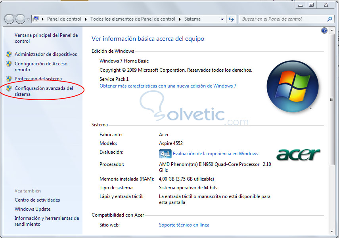The image size is (339, 238).
Task: Click the Aspire 4552 model value
Action: click(x=171, y=143)
